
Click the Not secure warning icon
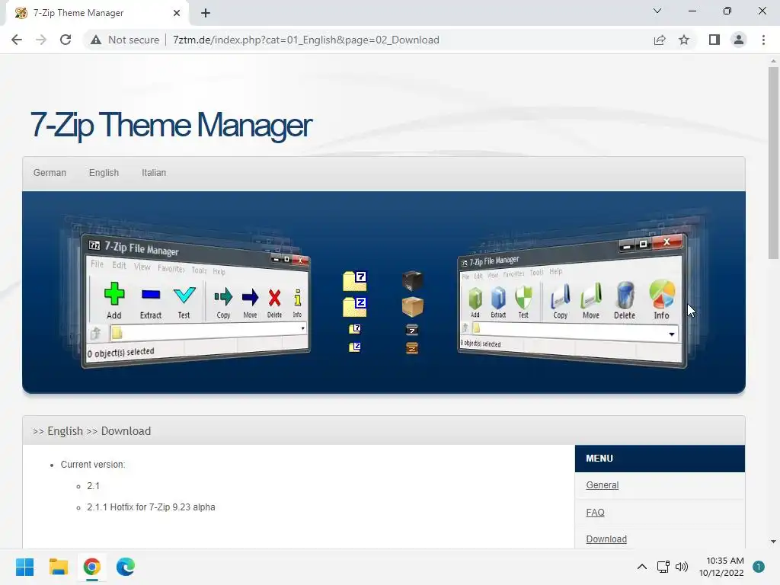[96, 40]
